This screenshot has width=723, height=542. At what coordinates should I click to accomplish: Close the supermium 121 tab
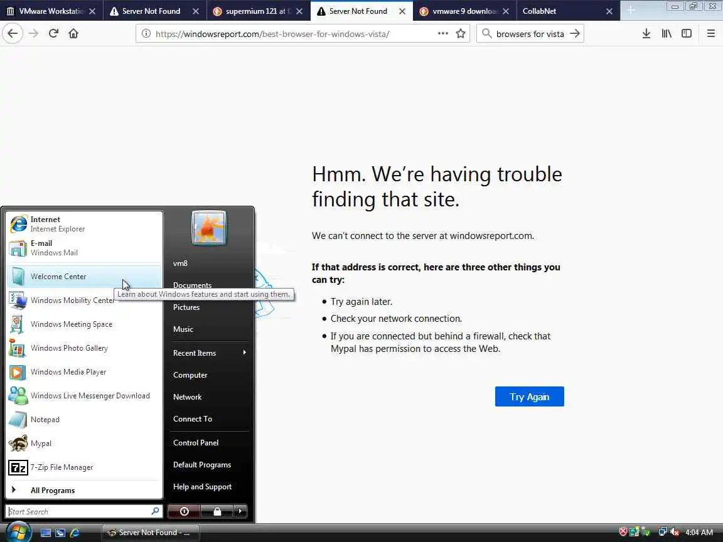299,11
